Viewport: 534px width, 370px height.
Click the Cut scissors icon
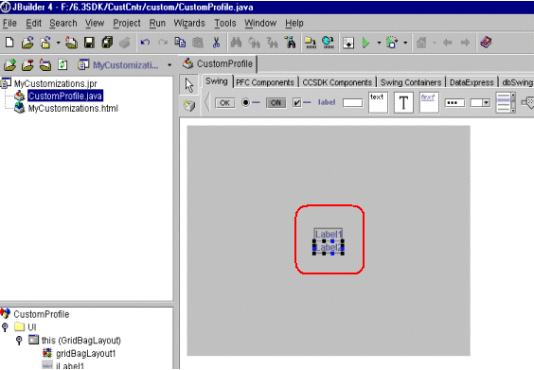216,43
